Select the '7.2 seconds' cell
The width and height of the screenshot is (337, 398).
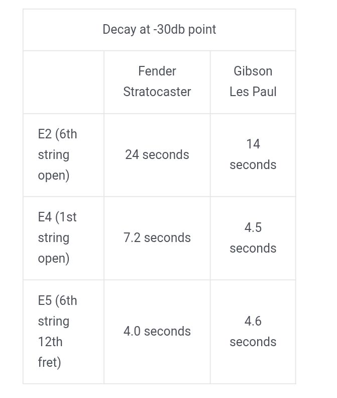[157, 238]
